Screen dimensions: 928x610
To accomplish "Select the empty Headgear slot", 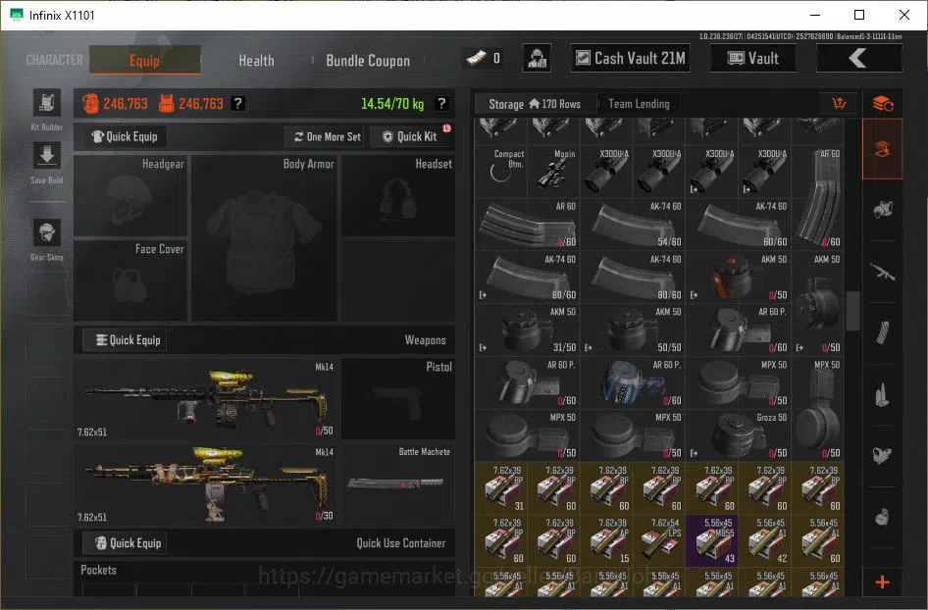I will [130, 196].
